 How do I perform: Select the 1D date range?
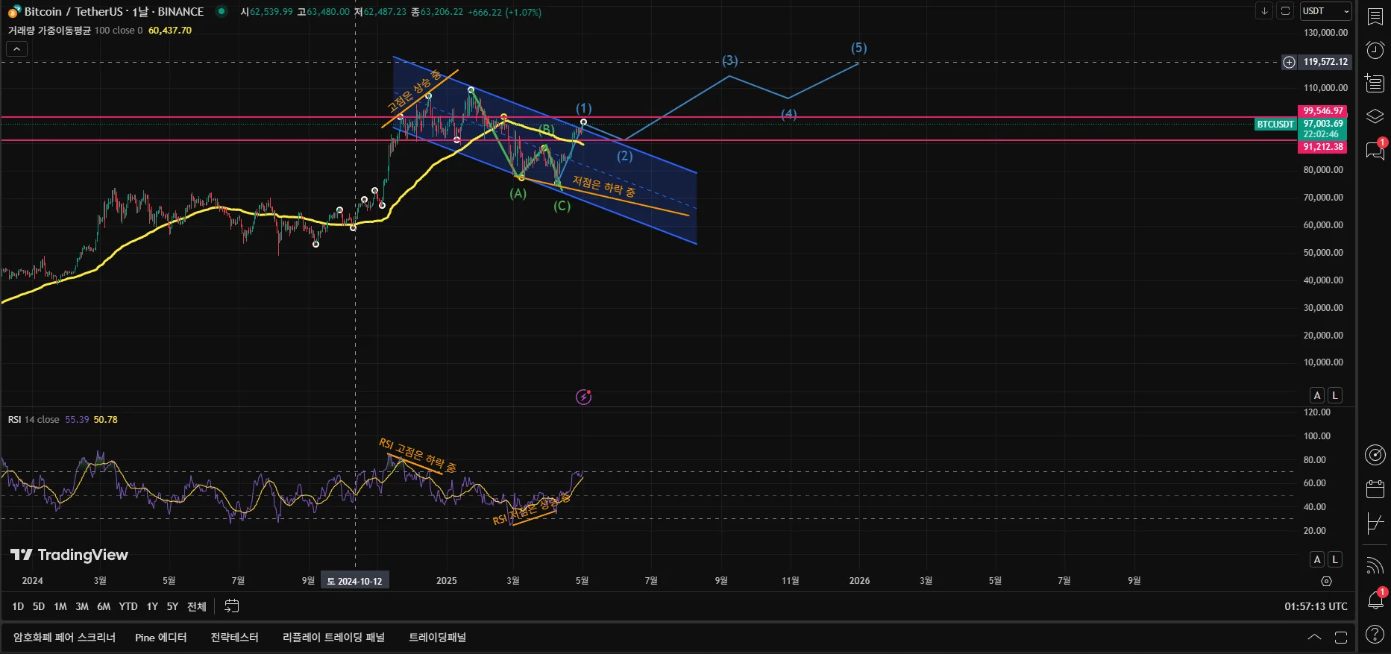[18, 607]
